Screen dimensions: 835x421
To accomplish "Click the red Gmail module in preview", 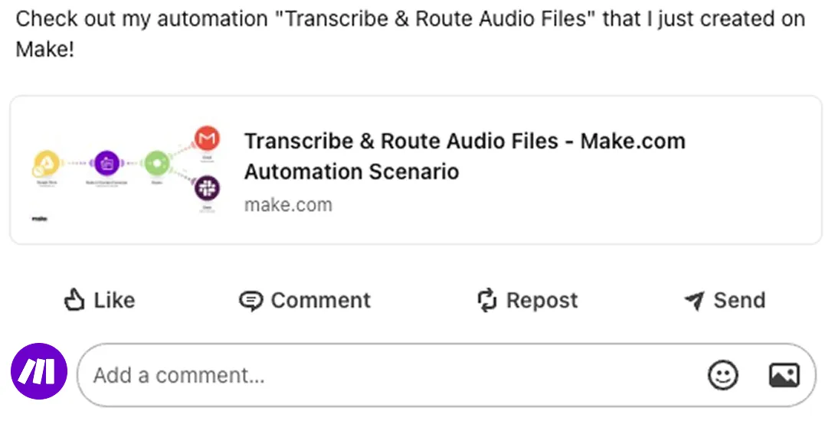I will click(207, 139).
